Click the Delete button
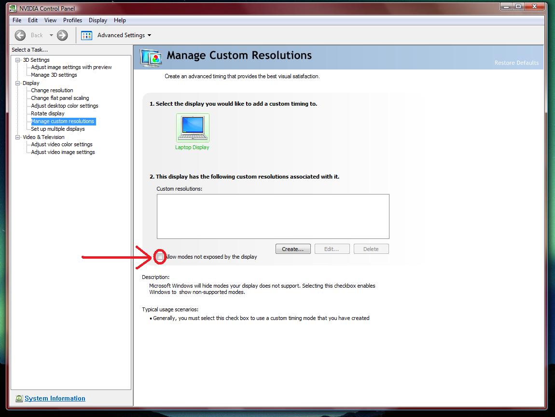555x417 pixels. (371, 249)
